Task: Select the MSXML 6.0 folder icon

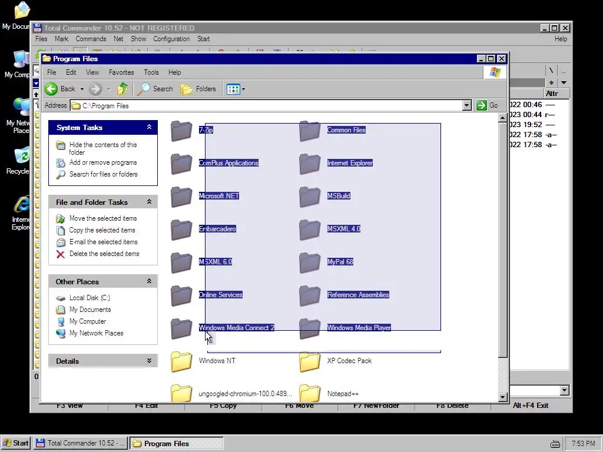Action: click(x=181, y=262)
